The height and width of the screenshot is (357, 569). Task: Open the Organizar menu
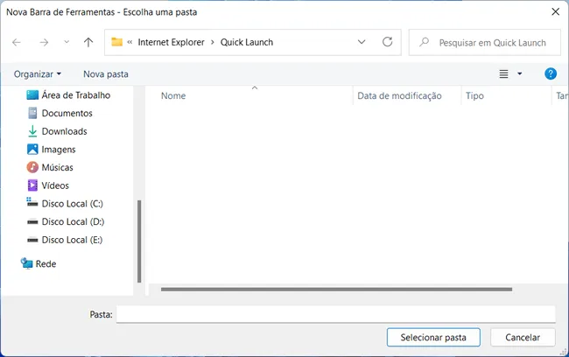coord(38,74)
